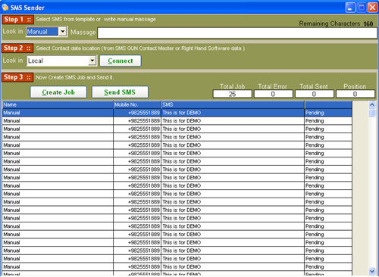The image size is (379, 277).
Task: Click the Create Job button
Action: pyautogui.click(x=58, y=92)
